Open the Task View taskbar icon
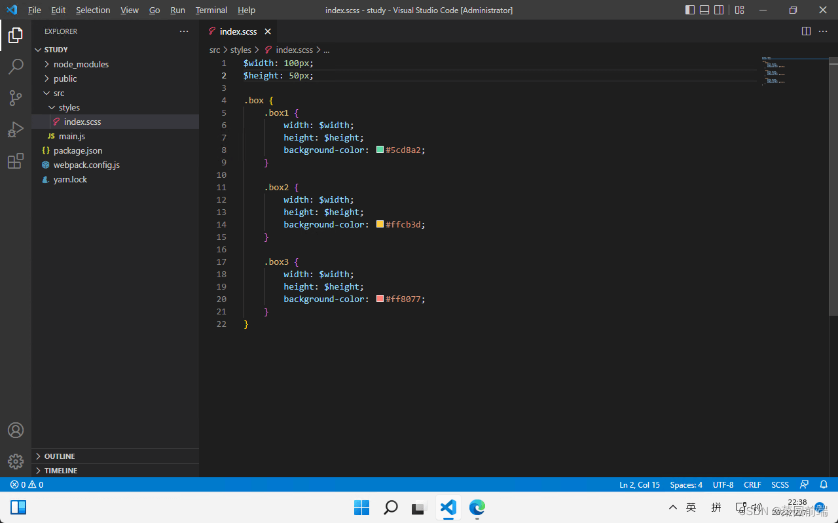 tap(419, 507)
